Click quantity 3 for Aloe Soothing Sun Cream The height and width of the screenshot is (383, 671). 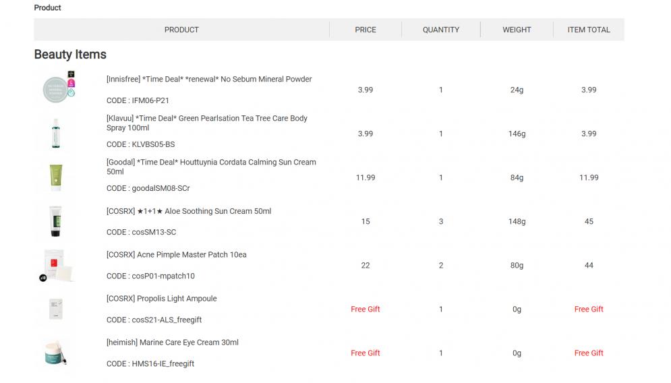pyautogui.click(x=441, y=222)
